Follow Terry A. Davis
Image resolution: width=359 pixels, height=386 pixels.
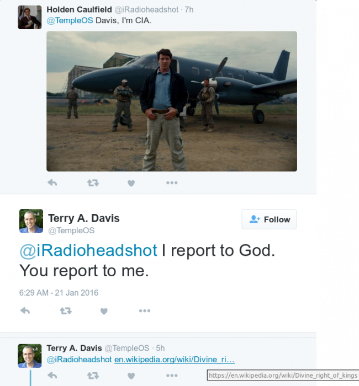click(269, 219)
